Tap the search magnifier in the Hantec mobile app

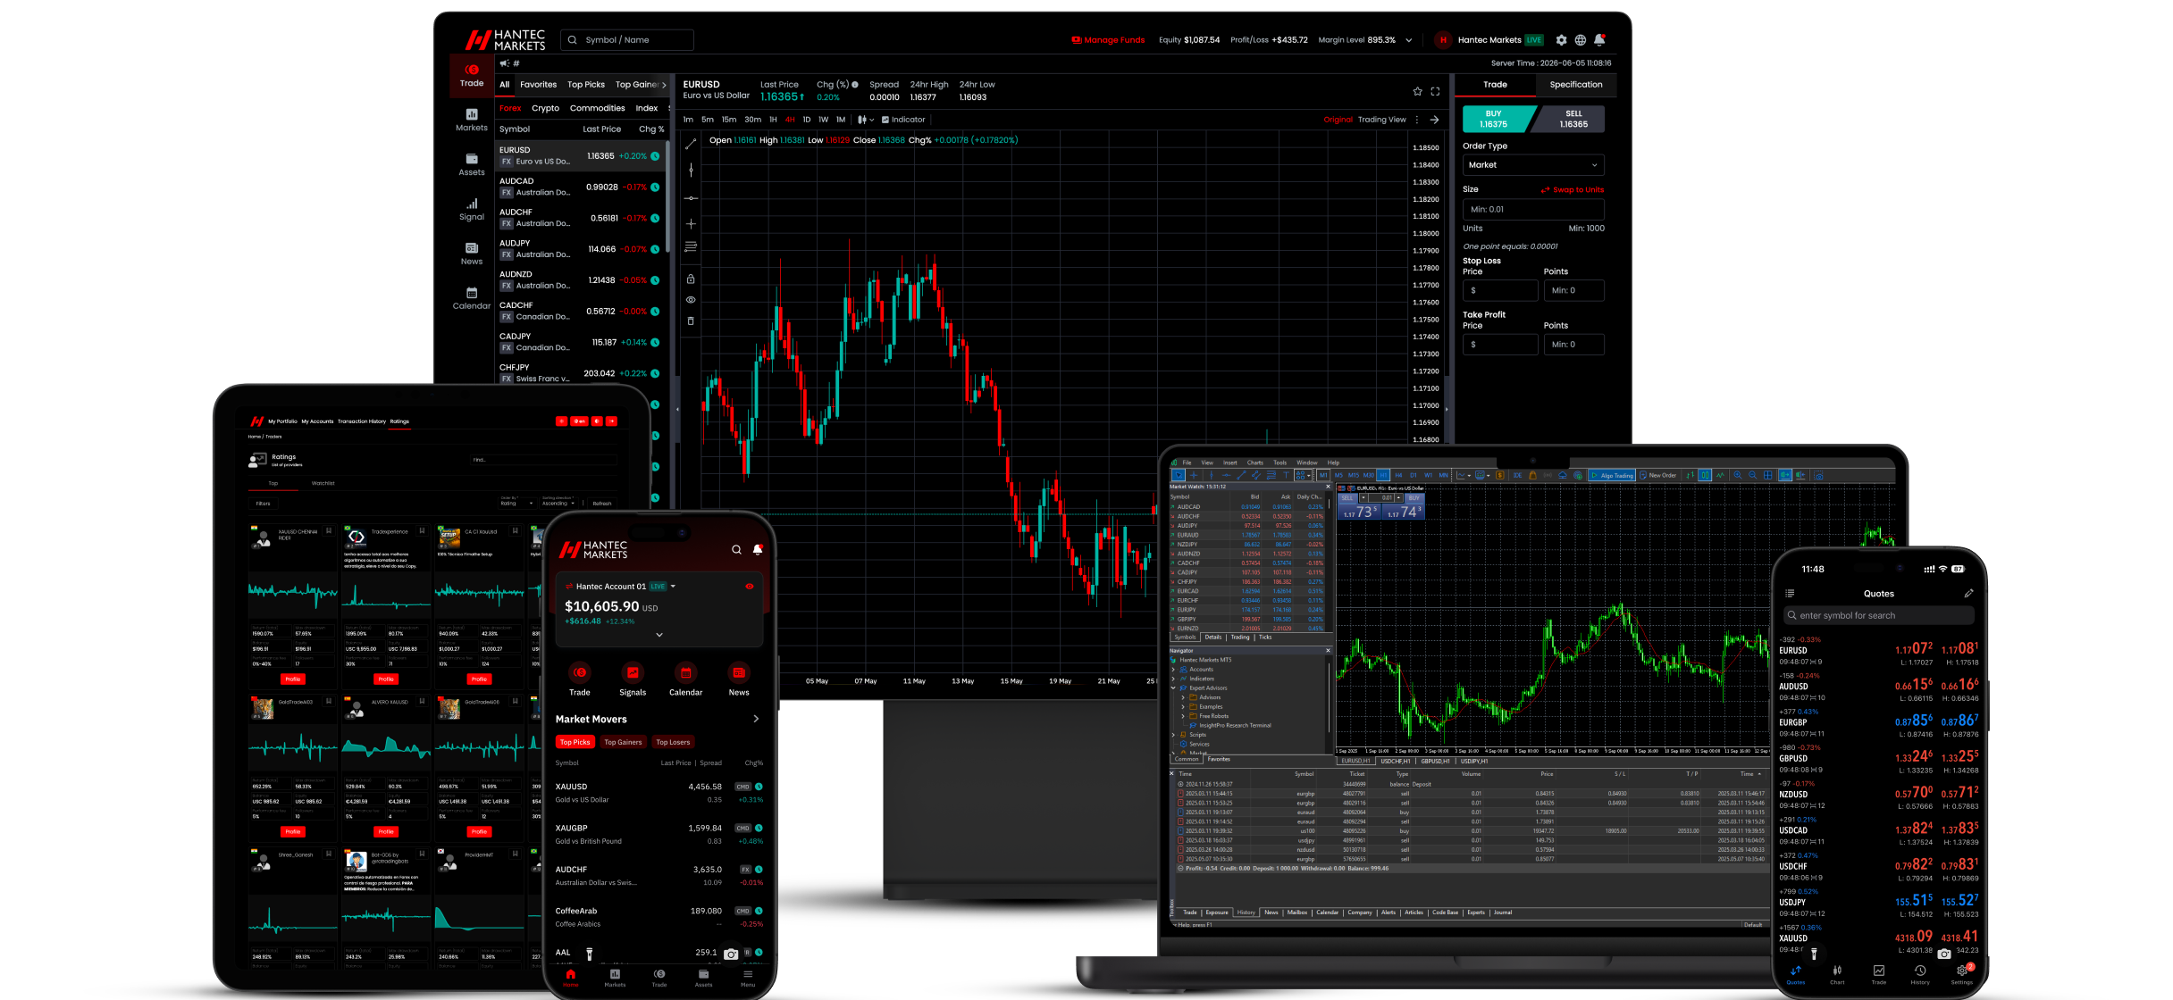(736, 550)
